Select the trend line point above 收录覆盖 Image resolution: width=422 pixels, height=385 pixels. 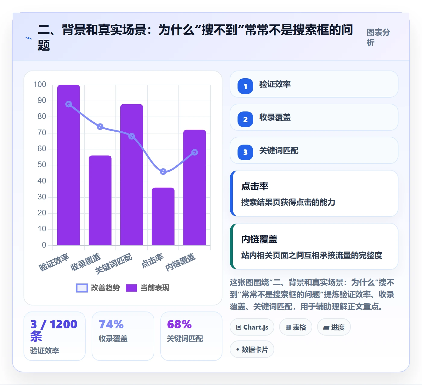pyautogui.click(x=100, y=127)
